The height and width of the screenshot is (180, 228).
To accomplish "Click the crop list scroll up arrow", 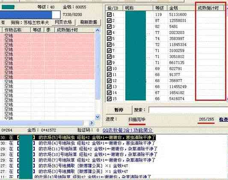I will tap(98, 30).
